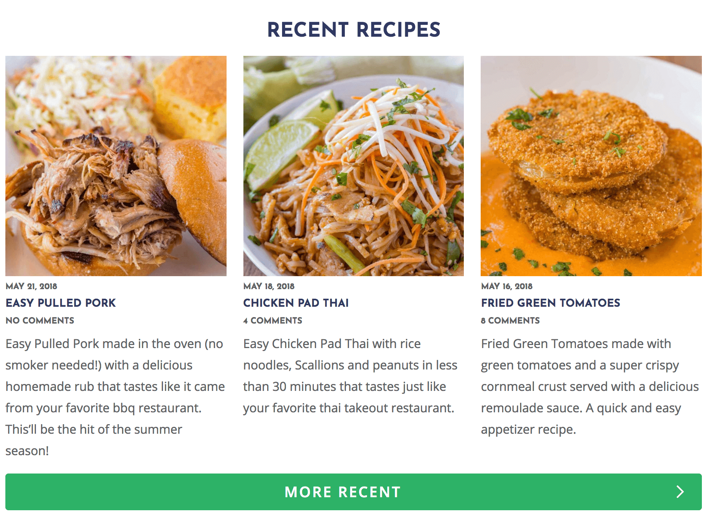Click the chevron arrow on More Recent button

pyautogui.click(x=680, y=492)
